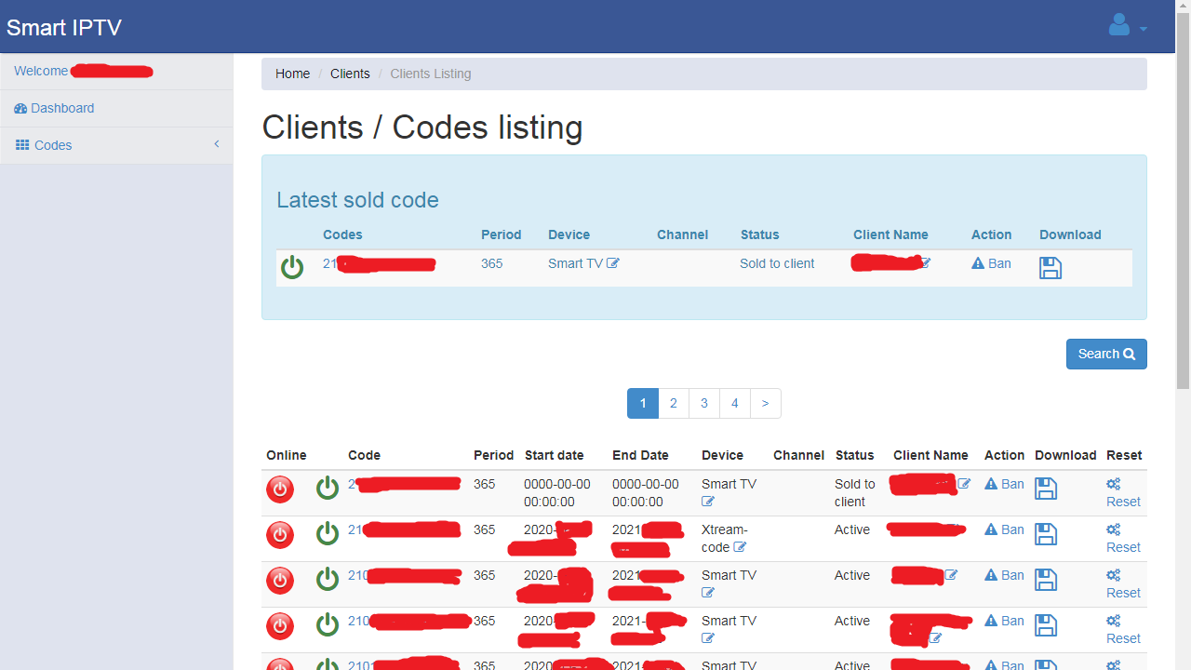The image size is (1191, 670).
Task: Click the Client Name main table header
Action: point(930,455)
